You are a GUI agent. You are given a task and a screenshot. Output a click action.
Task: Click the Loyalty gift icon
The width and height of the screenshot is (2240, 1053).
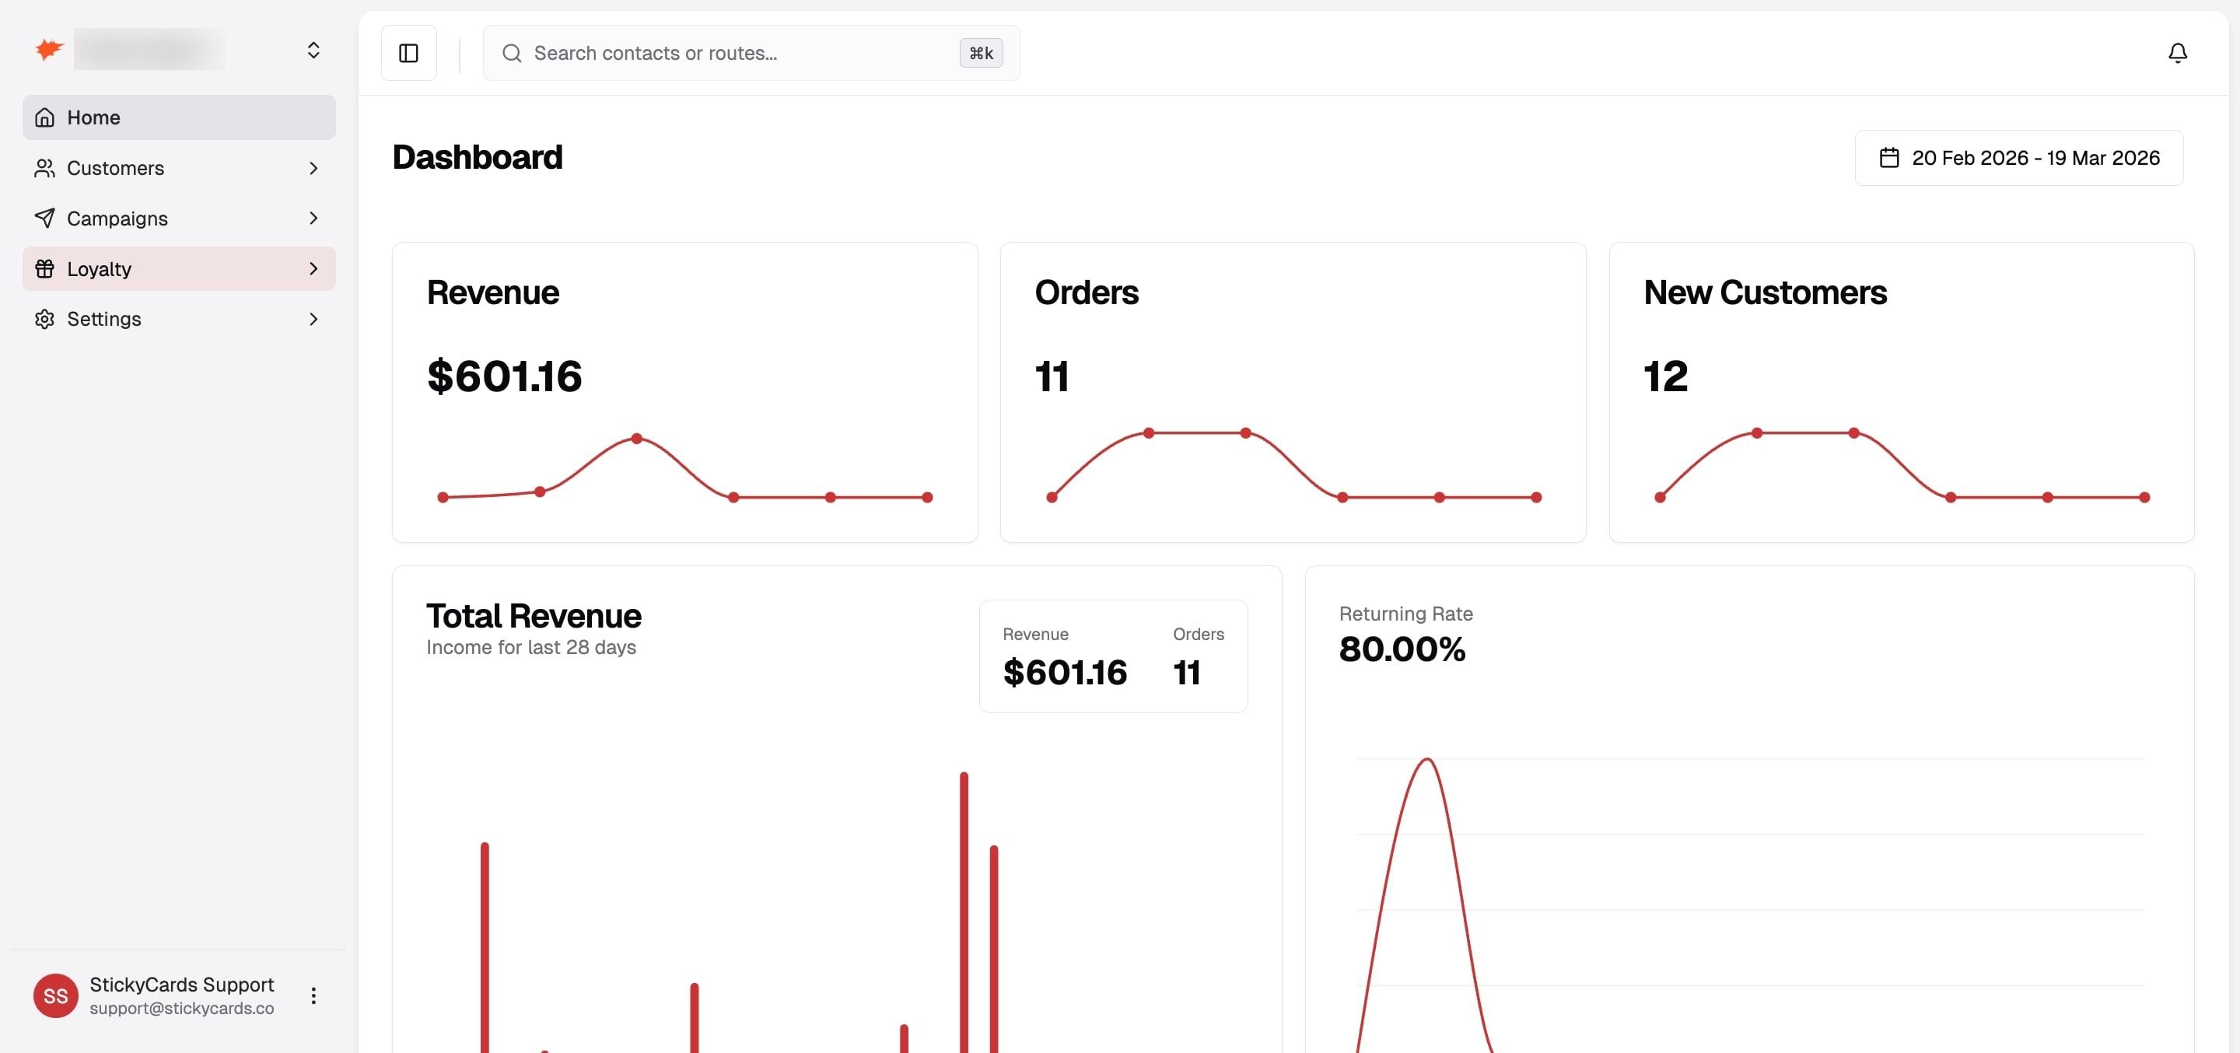tap(44, 268)
